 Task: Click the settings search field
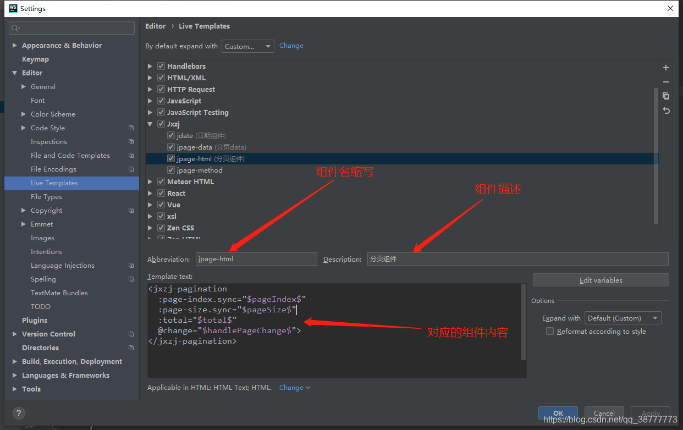71,28
